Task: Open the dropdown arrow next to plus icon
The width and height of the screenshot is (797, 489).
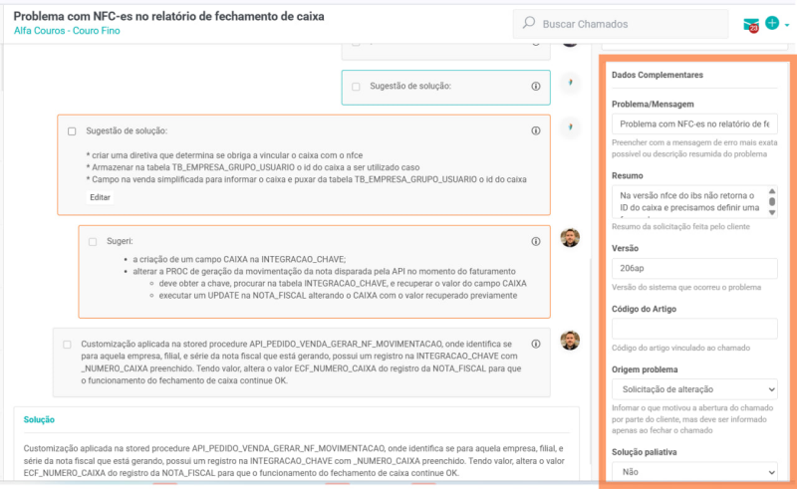Action: [787, 25]
